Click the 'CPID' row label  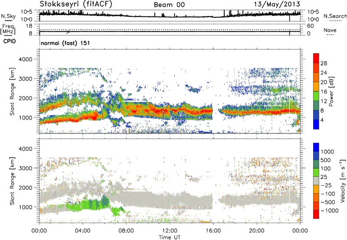pyautogui.click(x=10, y=41)
